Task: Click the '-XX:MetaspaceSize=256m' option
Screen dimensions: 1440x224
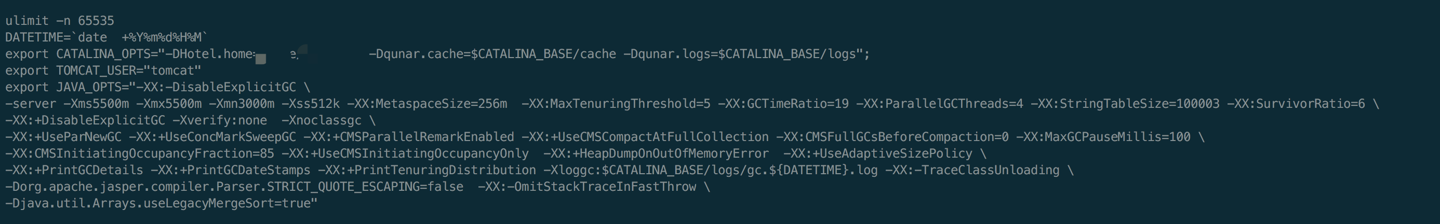Action: (427, 104)
